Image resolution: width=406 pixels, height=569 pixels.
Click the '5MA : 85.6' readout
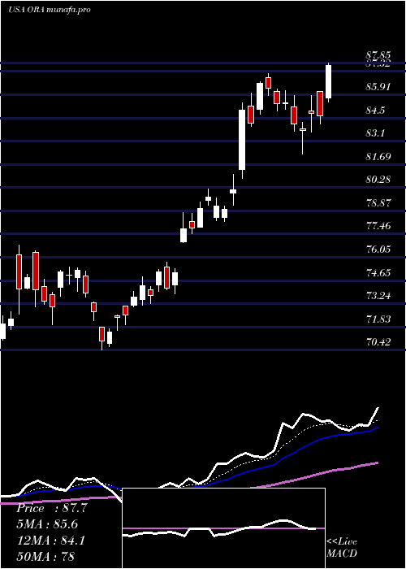click(47, 524)
